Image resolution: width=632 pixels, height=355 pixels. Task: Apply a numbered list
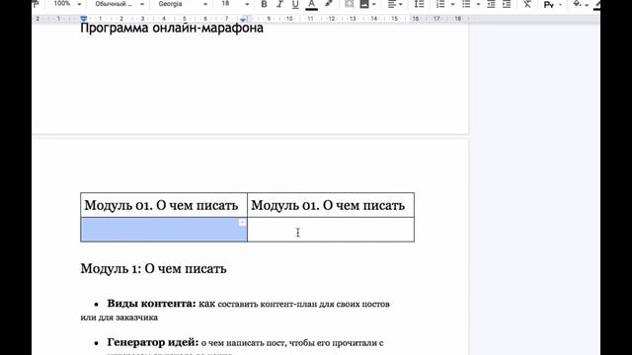pos(440,4)
